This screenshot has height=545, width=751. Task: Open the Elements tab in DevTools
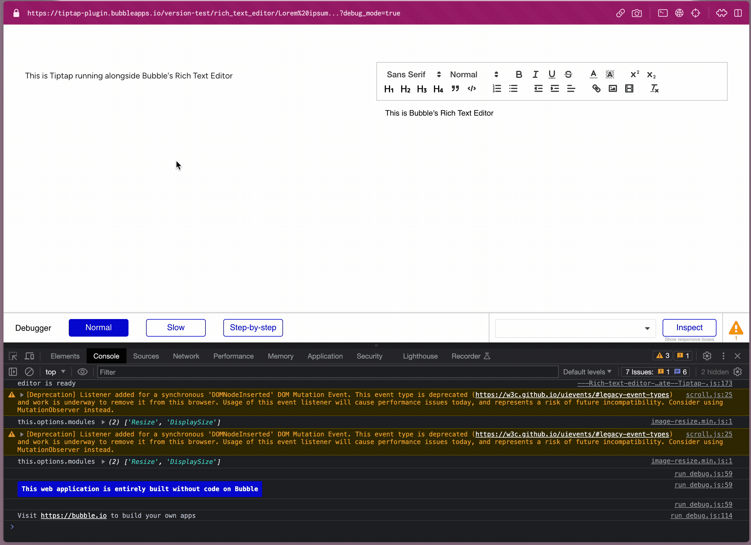[65, 356]
